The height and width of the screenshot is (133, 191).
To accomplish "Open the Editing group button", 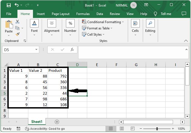I will (x=150, y=27).
